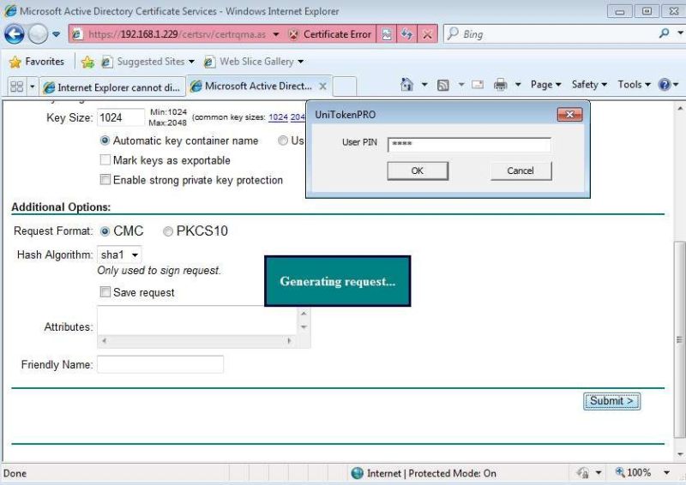Open the Home page icon
Screen dimensions: 686x485
406,85
